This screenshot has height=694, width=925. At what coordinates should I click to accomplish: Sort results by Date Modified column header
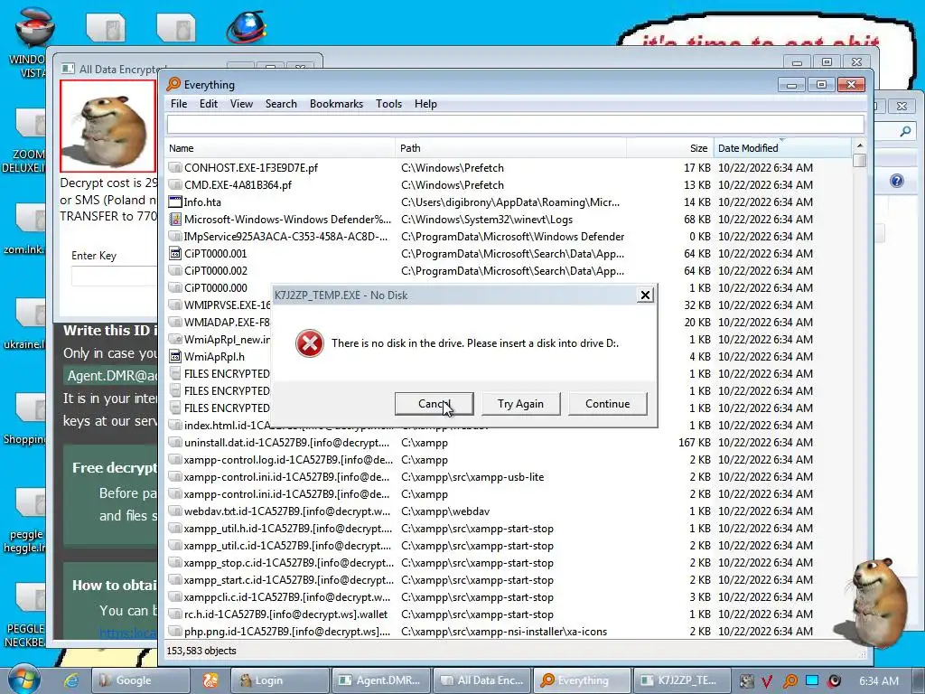click(x=782, y=148)
